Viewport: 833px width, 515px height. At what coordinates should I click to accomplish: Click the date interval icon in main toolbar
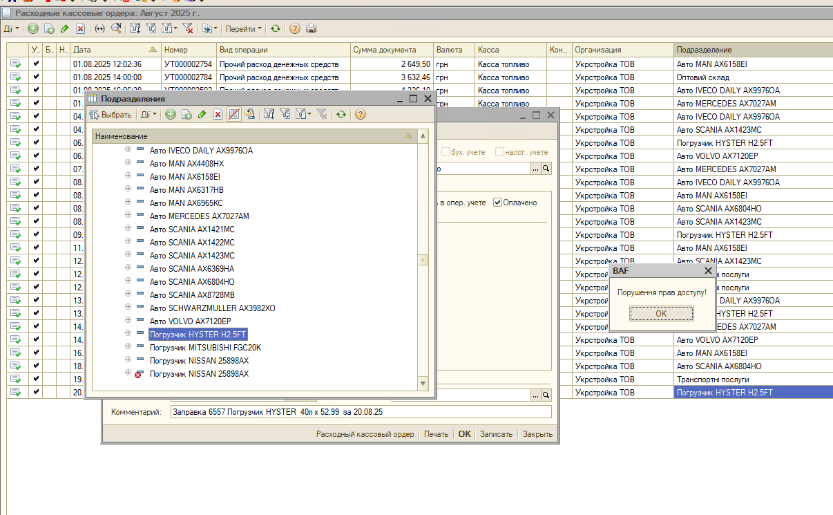pyautogui.click(x=99, y=28)
